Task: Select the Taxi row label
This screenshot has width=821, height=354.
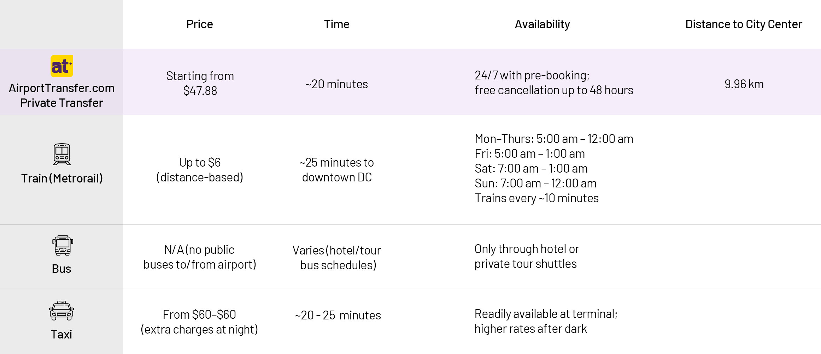Action: click(61, 334)
